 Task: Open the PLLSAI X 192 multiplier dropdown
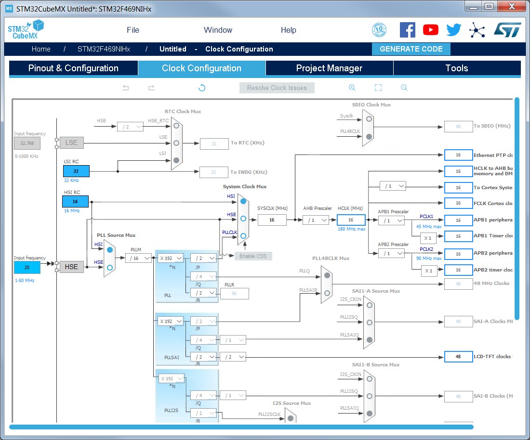point(171,321)
